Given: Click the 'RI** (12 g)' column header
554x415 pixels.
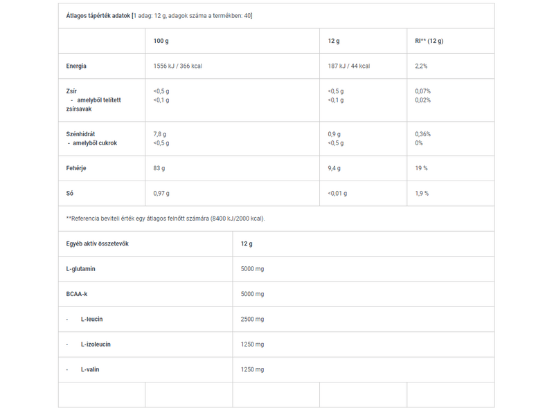Looking at the screenshot, I should click(429, 41).
